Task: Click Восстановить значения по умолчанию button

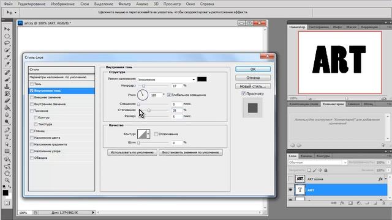Action: click(x=190, y=152)
